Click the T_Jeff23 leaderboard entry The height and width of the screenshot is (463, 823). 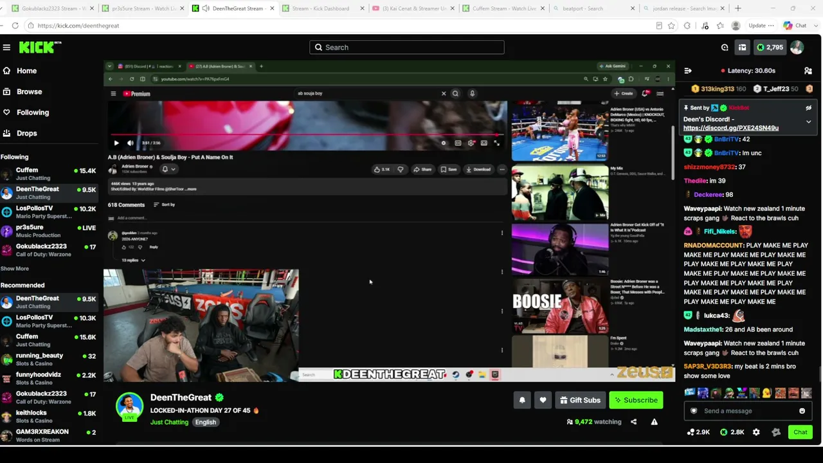(775, 89)
